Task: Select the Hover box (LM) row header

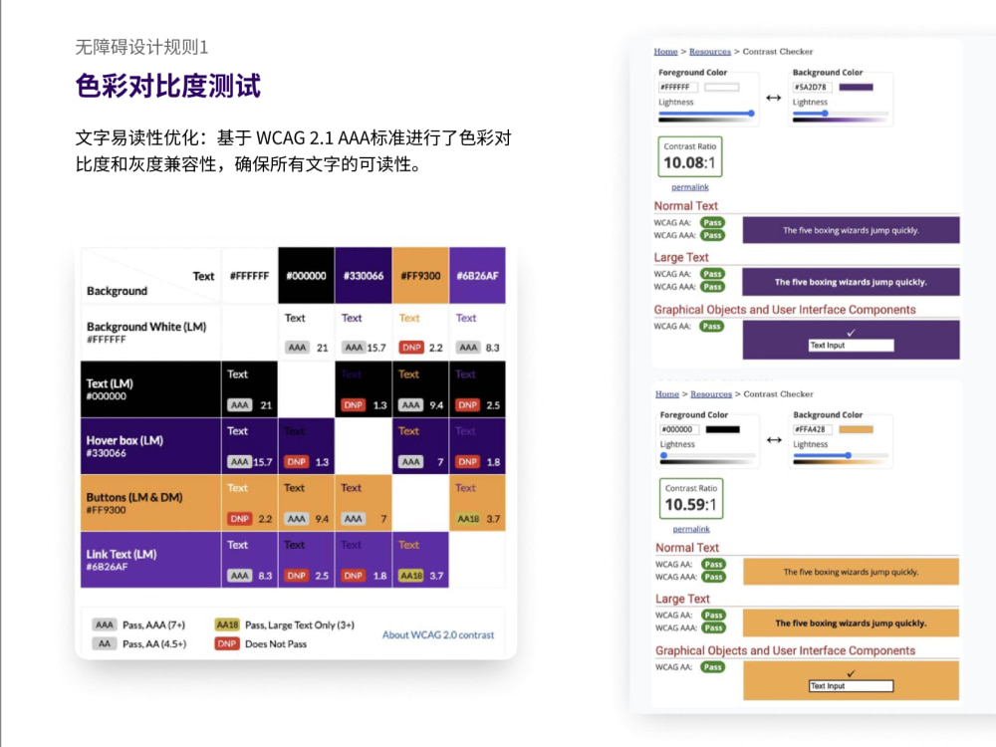Action: 150,446
